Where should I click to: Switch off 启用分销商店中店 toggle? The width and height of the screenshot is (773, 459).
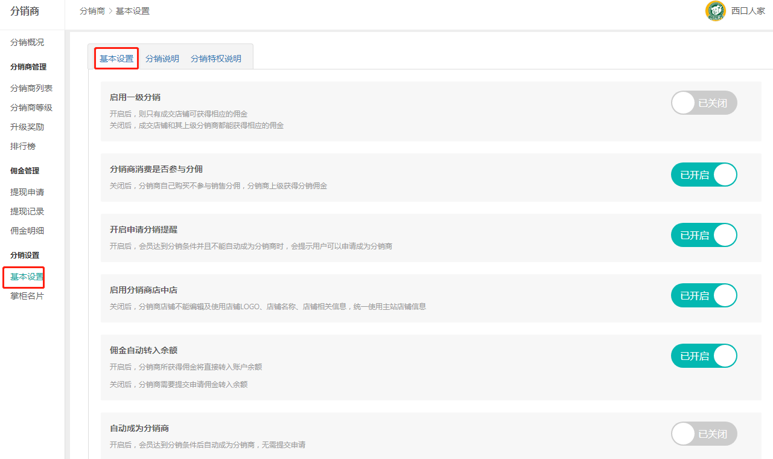click(x=704, y=296)
